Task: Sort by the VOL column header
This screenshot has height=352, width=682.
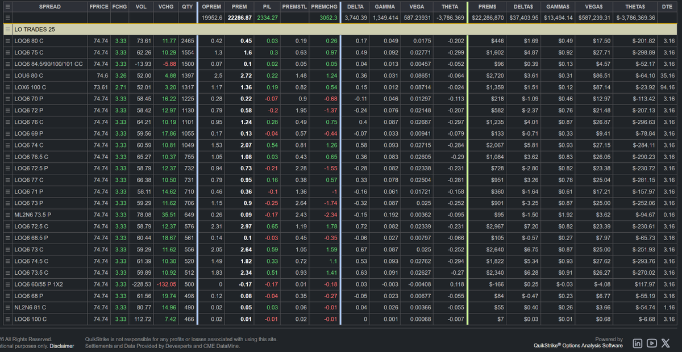Action: (x=141, y=6)
